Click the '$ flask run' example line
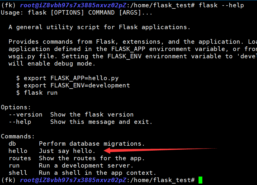 (x=37, y=93)
